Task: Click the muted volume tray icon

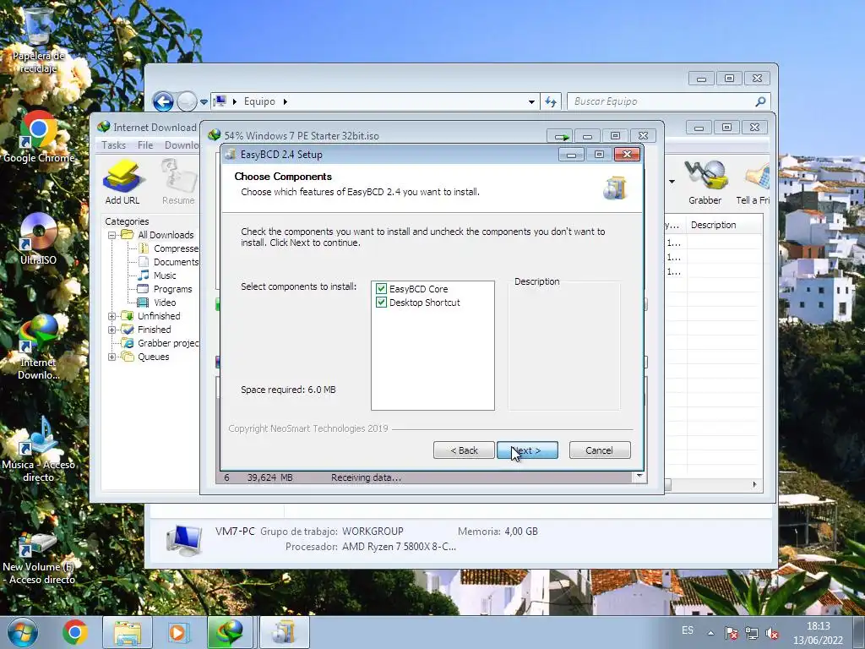Action: [772, 634]
